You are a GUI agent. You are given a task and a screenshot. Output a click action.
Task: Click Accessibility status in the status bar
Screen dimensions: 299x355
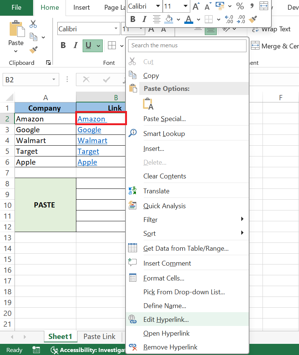88,350
